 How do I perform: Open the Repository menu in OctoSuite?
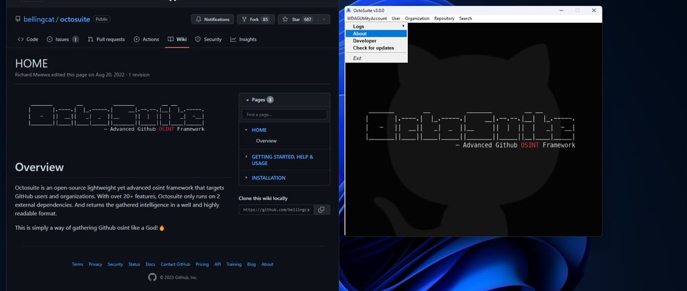pos(444,18)
